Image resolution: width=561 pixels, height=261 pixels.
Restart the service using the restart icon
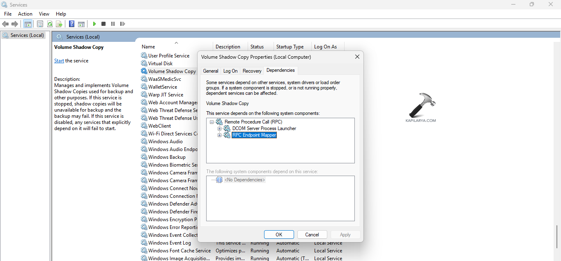[x=122, y=24]
